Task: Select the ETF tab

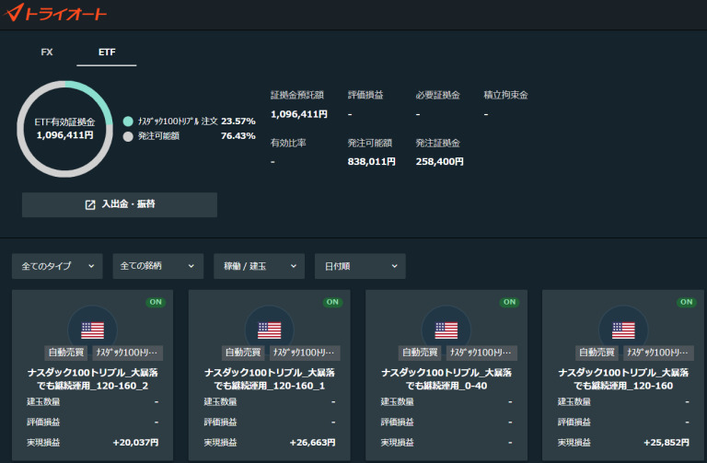Action: (x=107, y=52)
